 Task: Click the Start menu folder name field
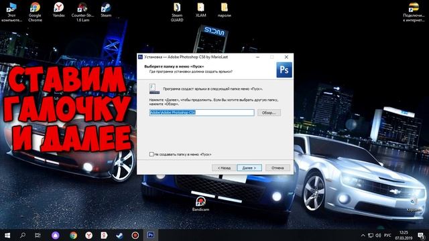[202, 112]
